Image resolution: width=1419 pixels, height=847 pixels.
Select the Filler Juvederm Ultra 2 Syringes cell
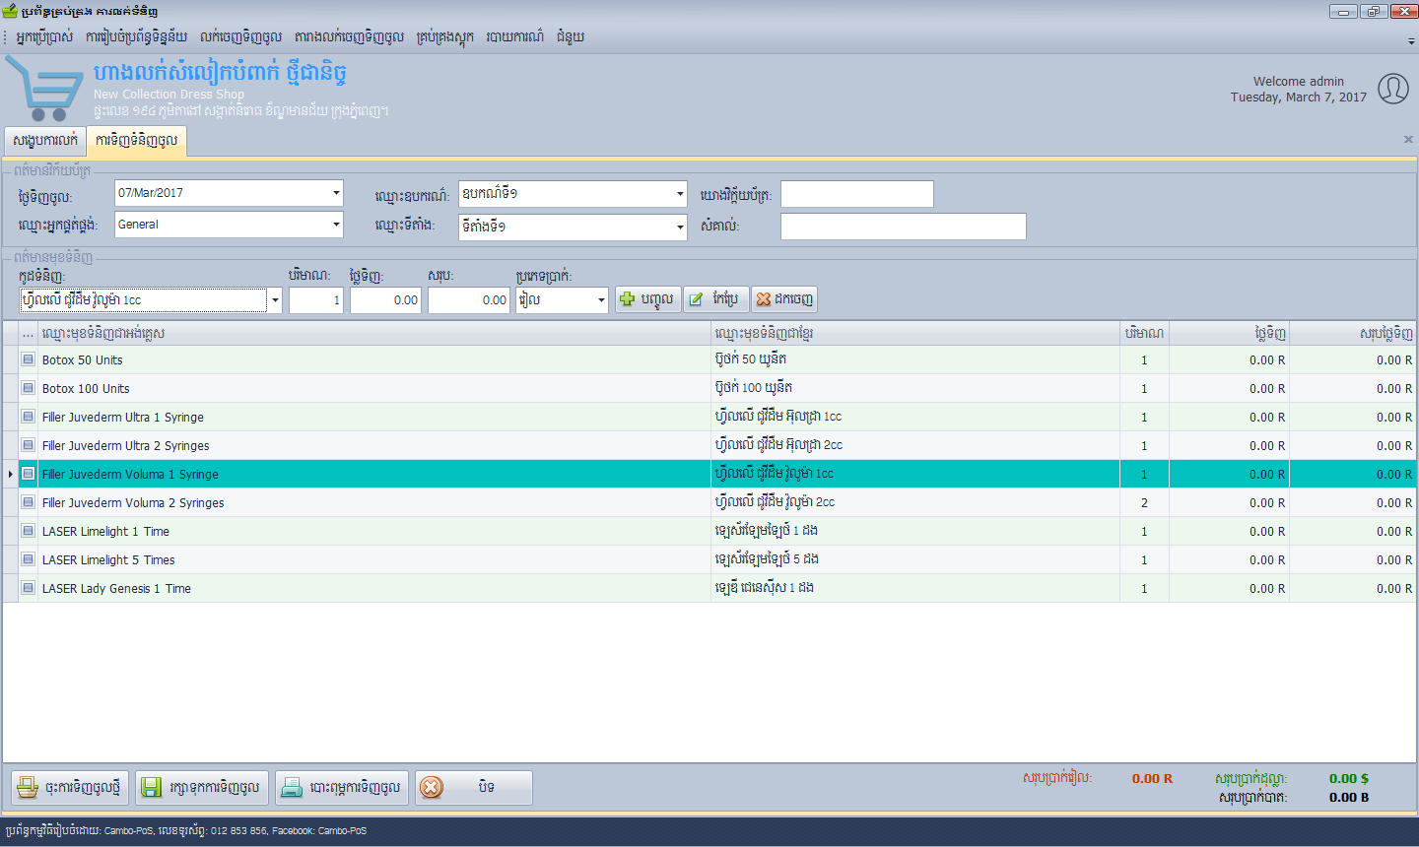coord(373,445)
